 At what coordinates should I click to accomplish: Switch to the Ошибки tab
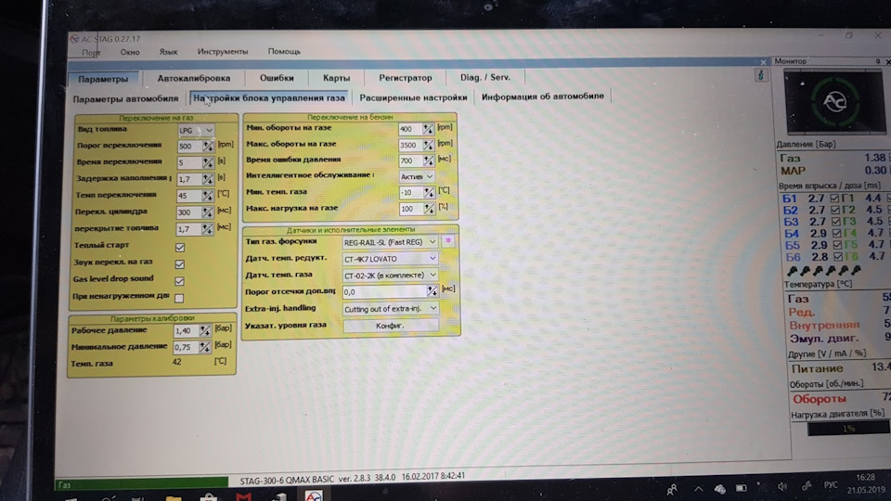pos(277,78)
